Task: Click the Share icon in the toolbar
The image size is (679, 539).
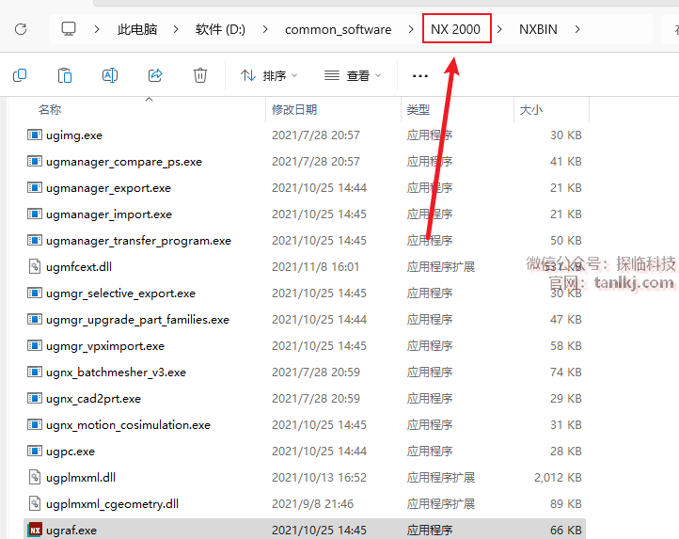Action: tap(155, 75)
